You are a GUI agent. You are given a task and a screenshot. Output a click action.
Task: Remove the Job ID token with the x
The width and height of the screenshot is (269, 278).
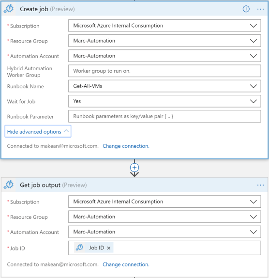coord(109,248)
